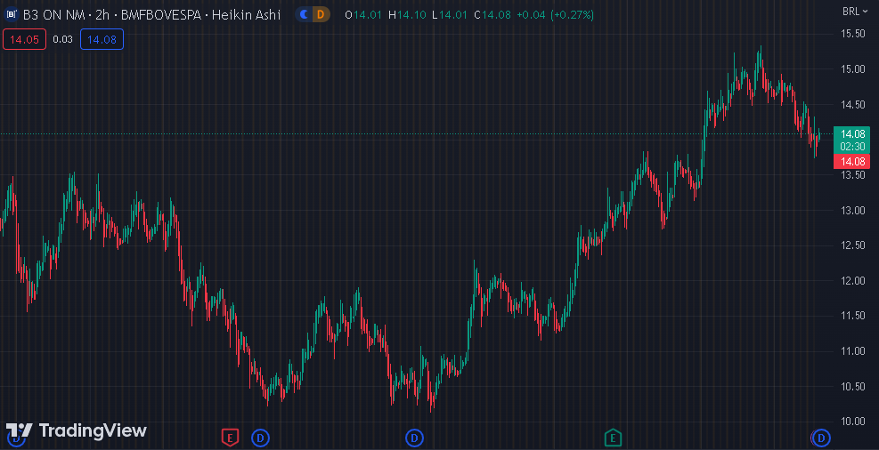Click the rightmost D dividend marker
The width and height of the screenshot is (879, 450).
coord(822,437)
